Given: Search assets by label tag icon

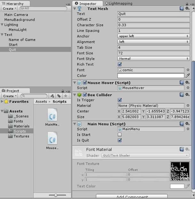Looking at the screenshot, I should click(59, 96).
